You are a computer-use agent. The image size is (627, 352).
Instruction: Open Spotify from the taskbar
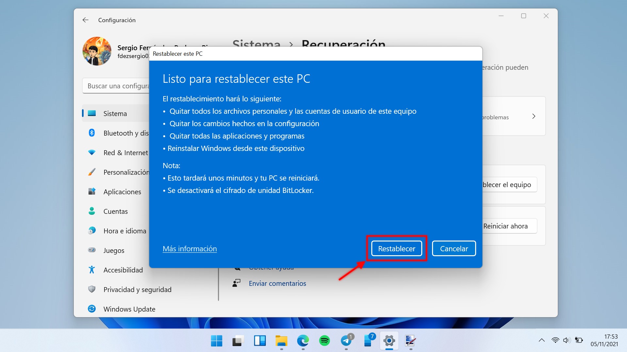[324, 341]
